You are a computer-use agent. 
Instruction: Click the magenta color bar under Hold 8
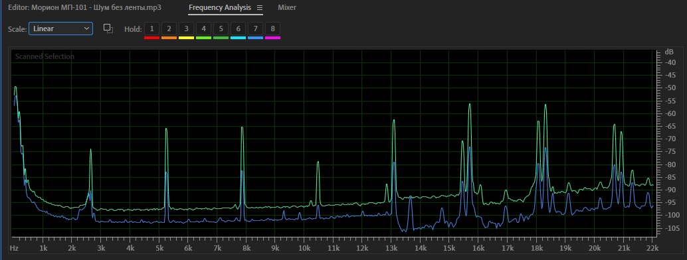[272, 38]
